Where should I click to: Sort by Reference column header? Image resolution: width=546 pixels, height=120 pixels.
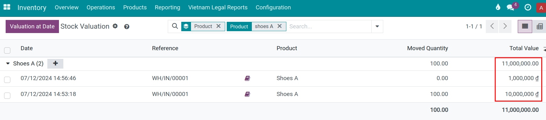[x=165, y=48]
